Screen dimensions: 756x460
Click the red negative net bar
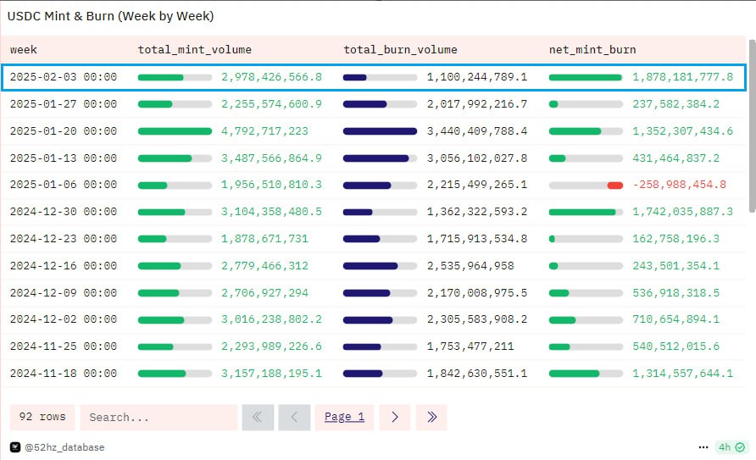pyautogui.click(x=615, y=186)
